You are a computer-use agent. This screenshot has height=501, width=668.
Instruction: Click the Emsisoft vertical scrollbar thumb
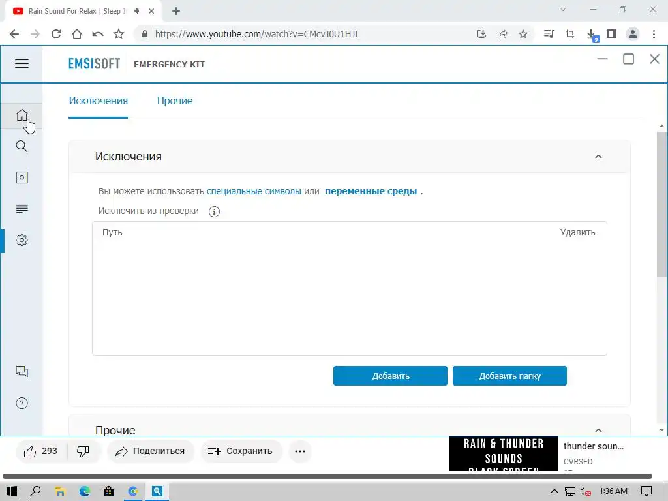pyautogui.click(x=661, y=204)
